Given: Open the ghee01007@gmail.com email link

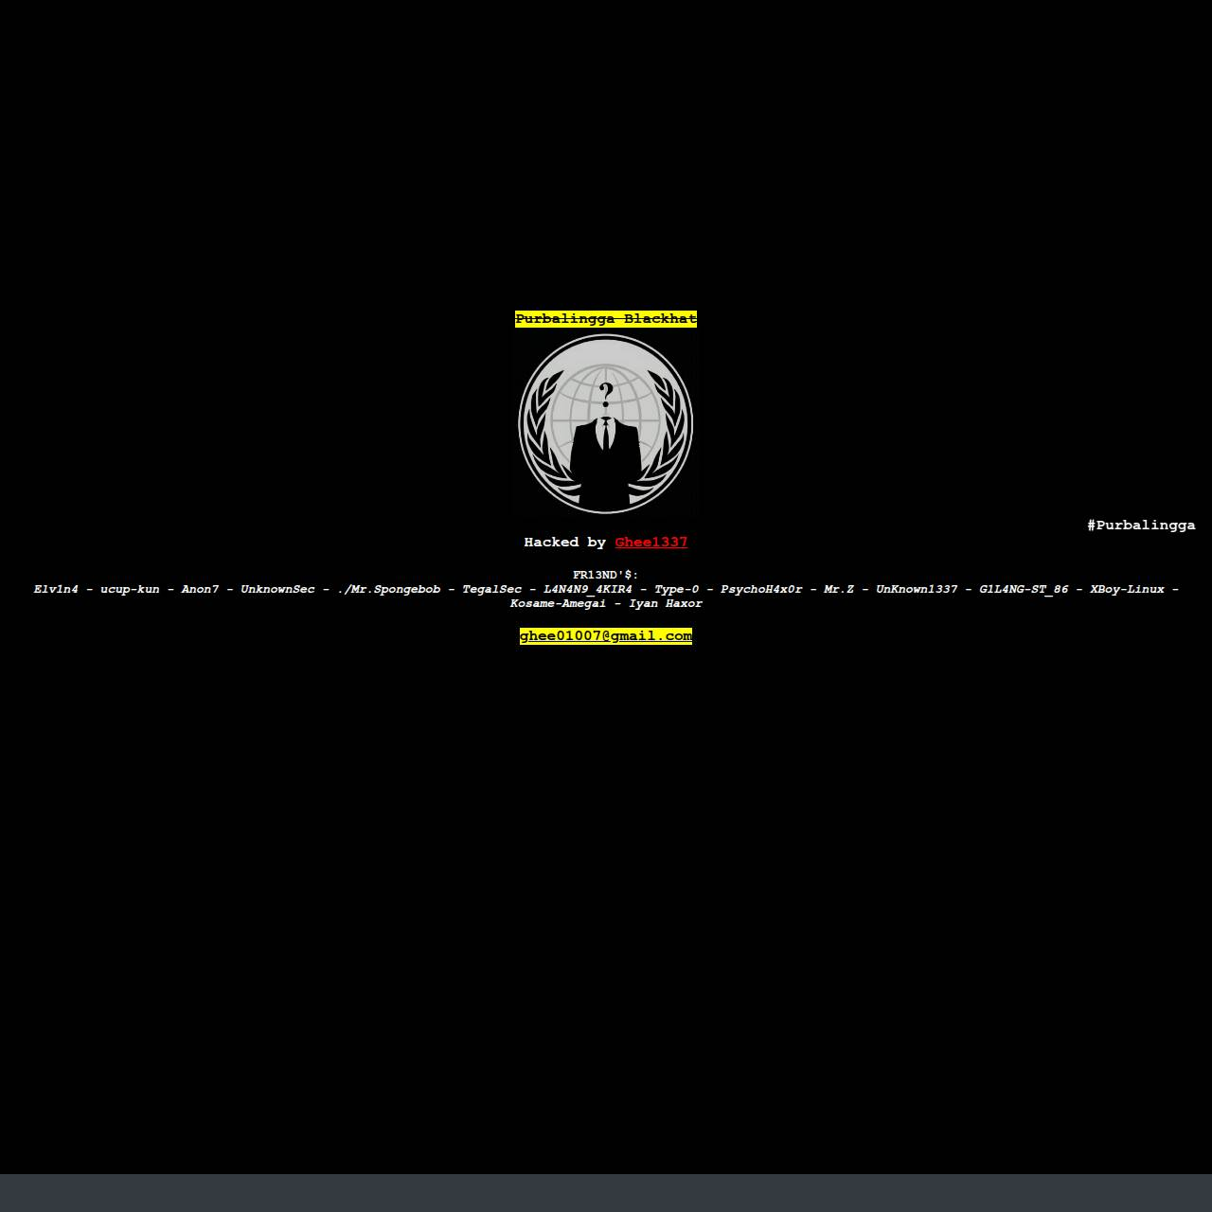Looking at the screenshot, I should pyautogui.click(x=606, y=636).
